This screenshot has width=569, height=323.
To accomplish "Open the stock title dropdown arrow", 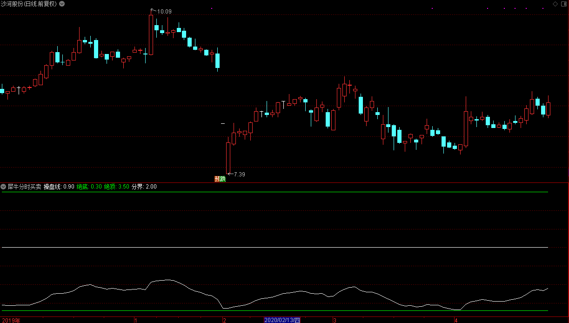I will point(62,4).
